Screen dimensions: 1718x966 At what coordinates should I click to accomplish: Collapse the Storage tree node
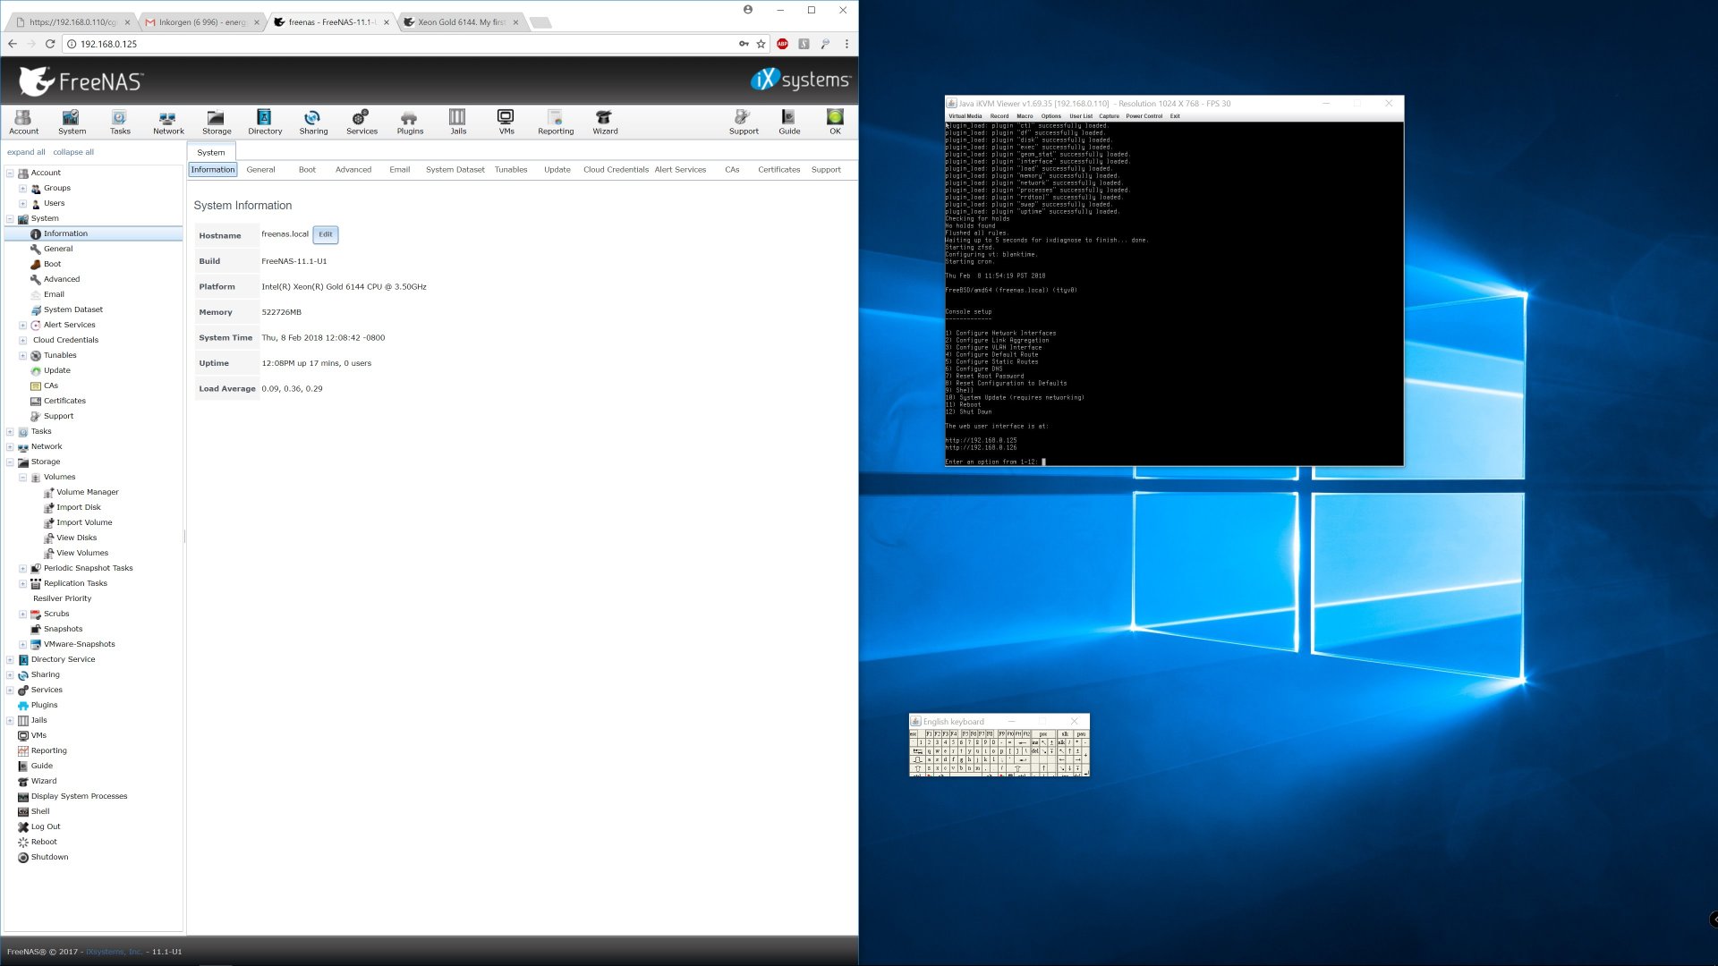10,462
